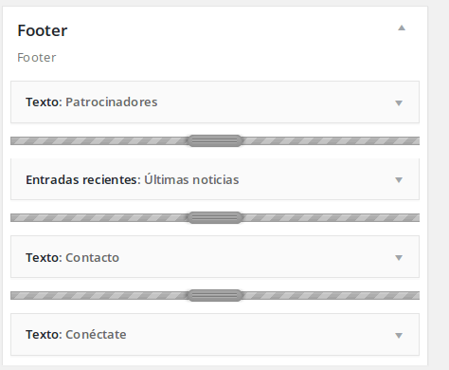The image size is (449, 370).
Task: Click the left end of the striped divider under Contacto
Action: point(19,295)
